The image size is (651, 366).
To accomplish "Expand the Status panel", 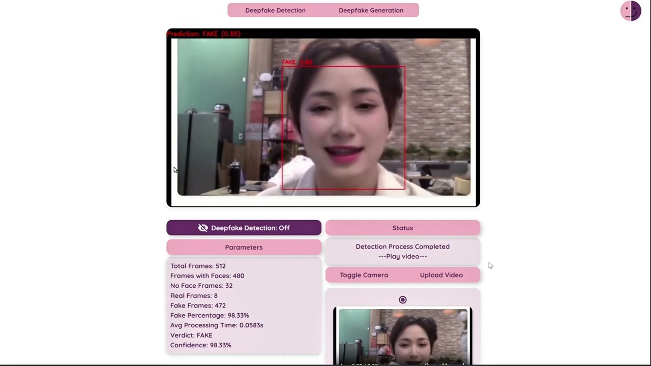I will click(402, 228).
